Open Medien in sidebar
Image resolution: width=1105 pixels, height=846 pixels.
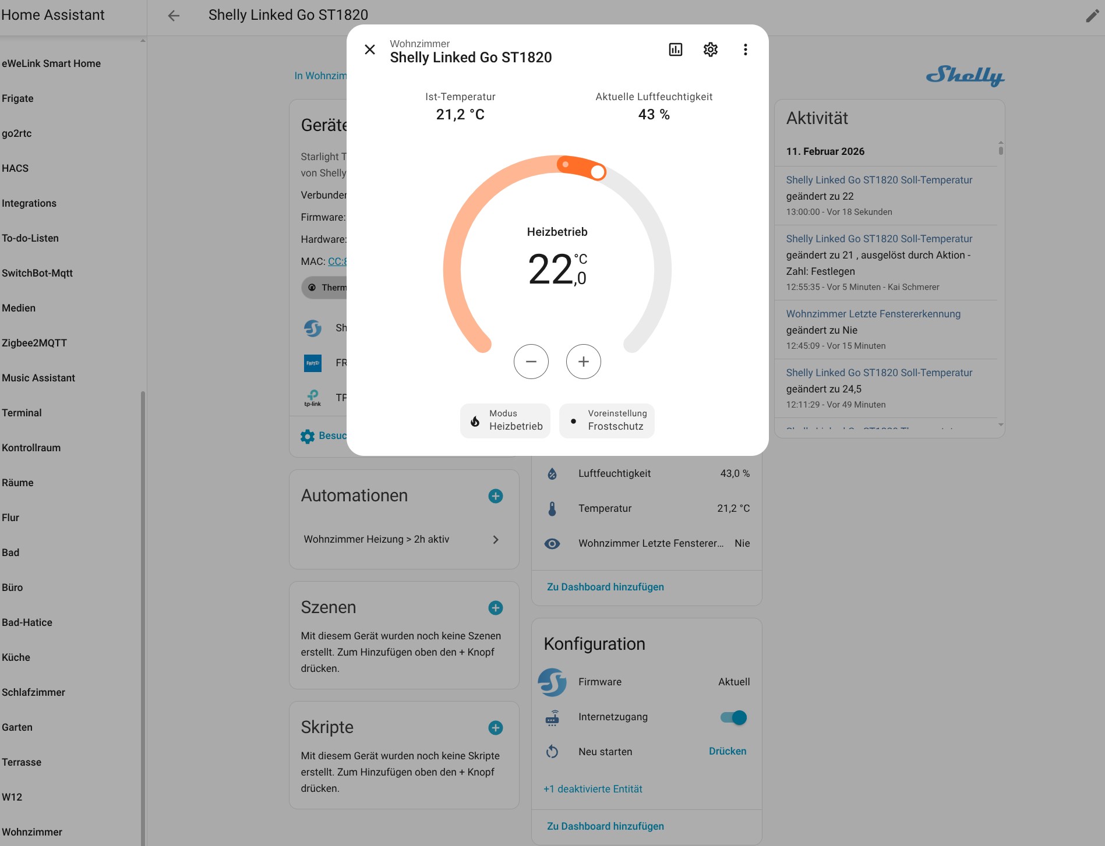(x=19, y=308)
